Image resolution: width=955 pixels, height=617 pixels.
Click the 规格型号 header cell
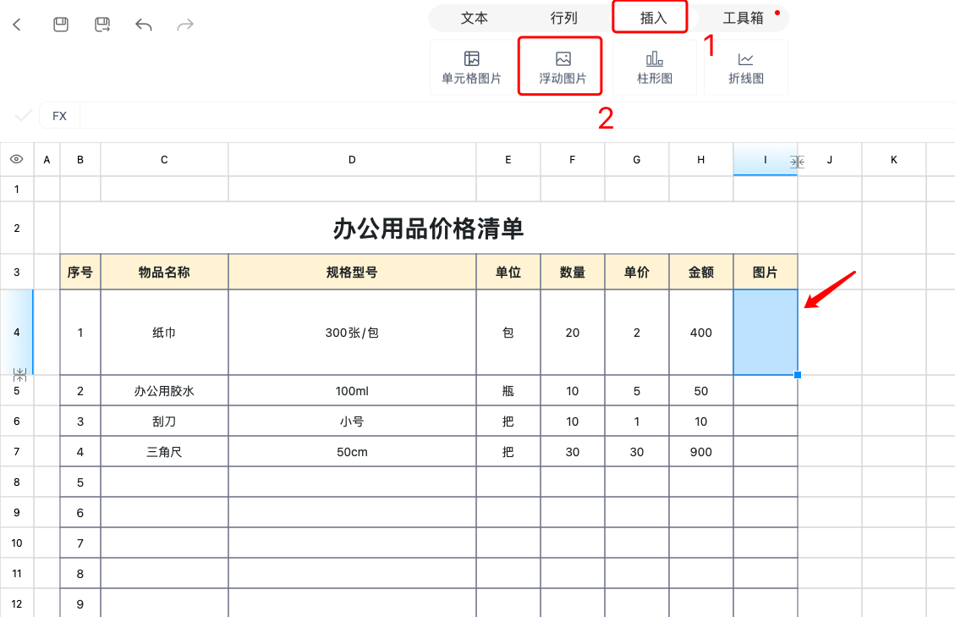tap(352, 272)
